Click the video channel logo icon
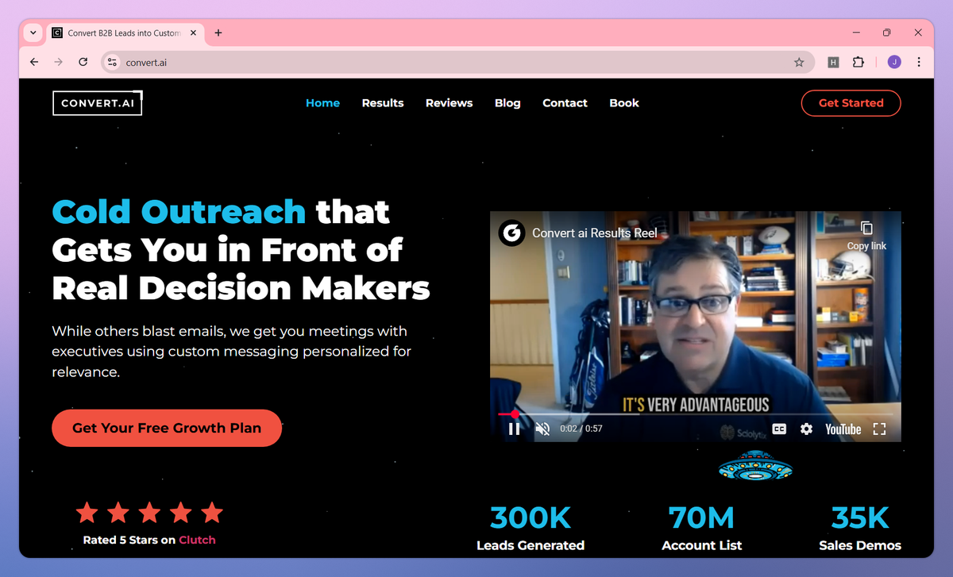This screenshot has width=953, height=577. [x=512, y=233]
